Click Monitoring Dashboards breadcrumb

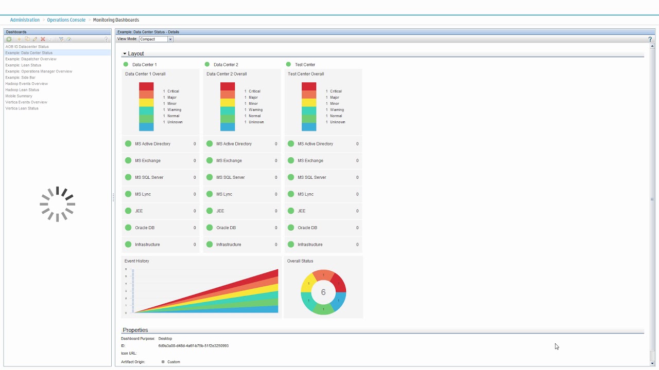pyautogui.click(x=116, y=20)
